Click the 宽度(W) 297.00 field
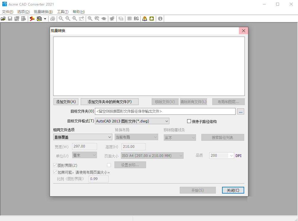 85,146
